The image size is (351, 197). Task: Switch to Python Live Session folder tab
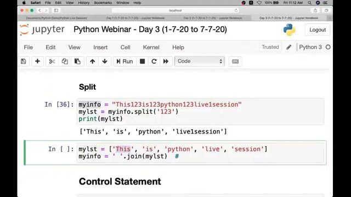(x=57, y=18)
